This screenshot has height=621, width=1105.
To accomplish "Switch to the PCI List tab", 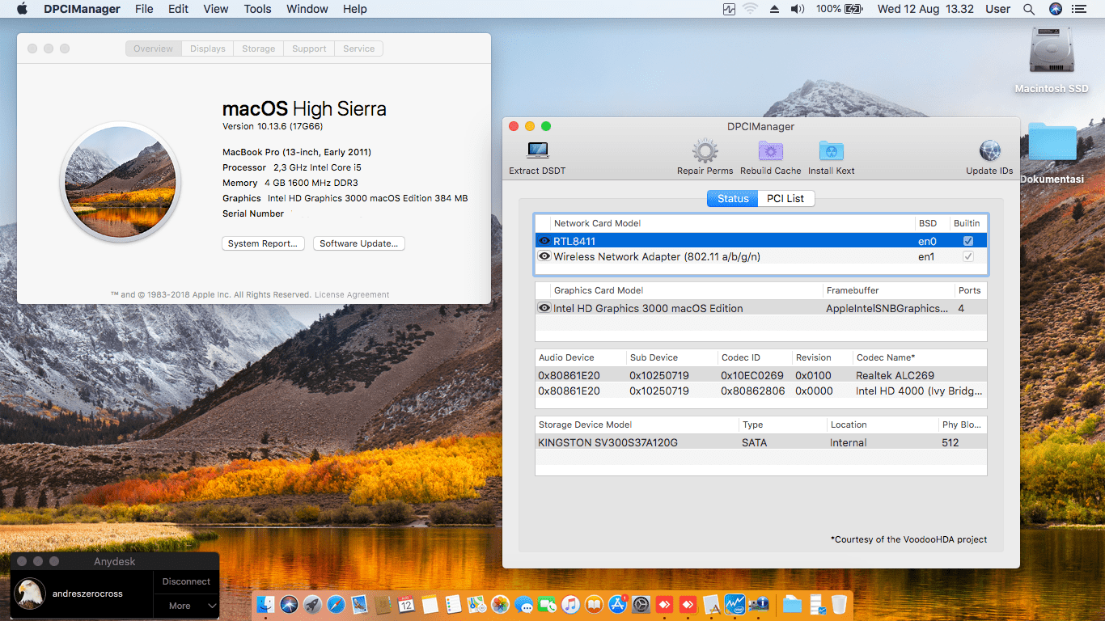I will pos(785,198).
